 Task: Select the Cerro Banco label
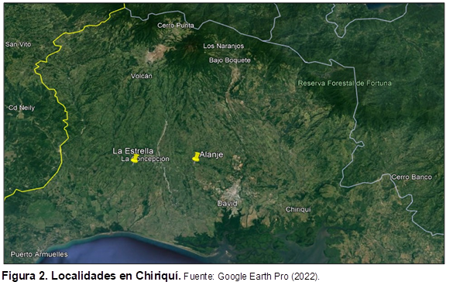pos(412,177)
